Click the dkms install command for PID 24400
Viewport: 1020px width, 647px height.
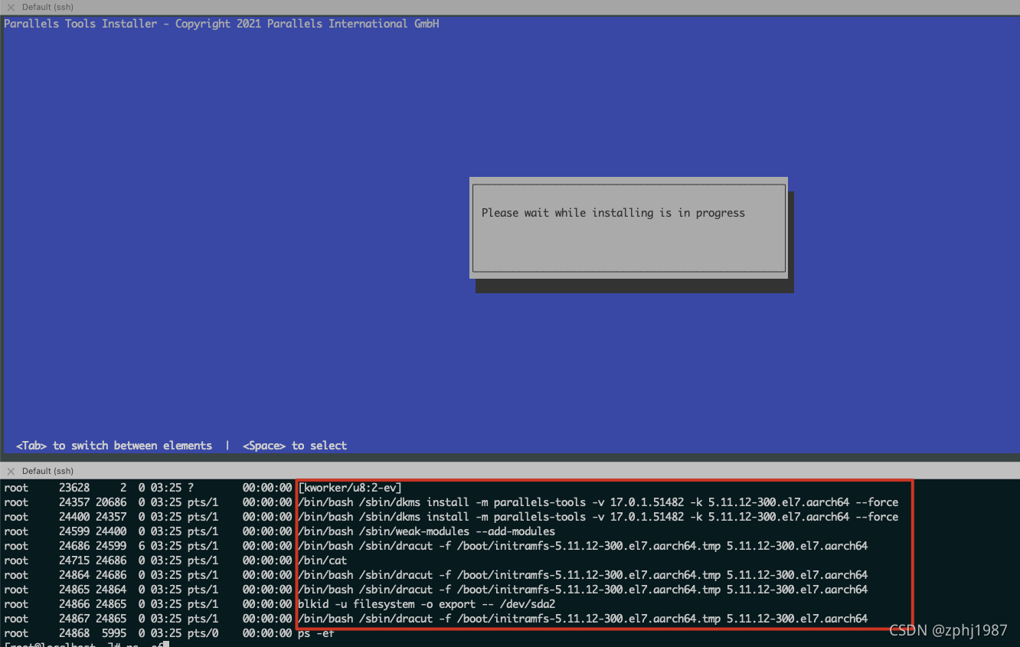598,517
